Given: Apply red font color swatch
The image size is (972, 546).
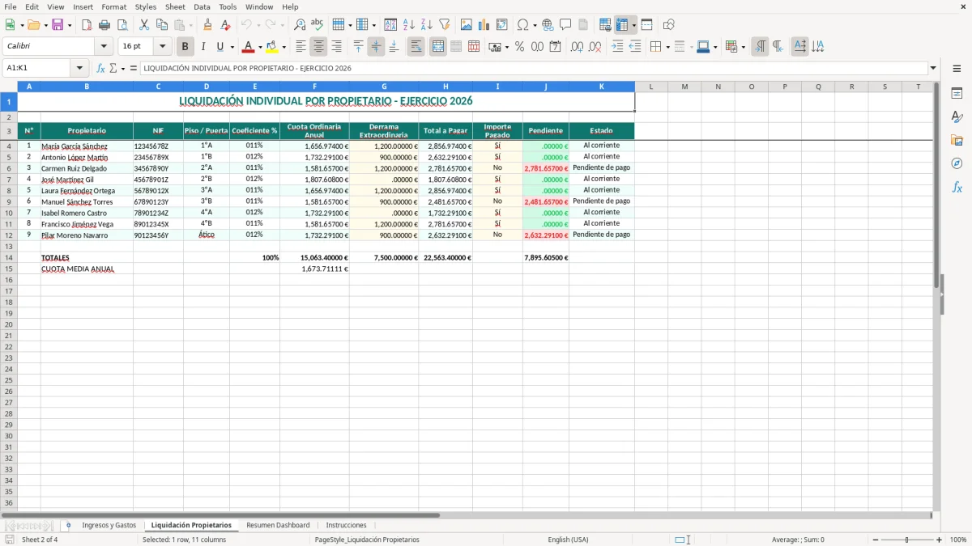Looking at the screenshot, I should pyautogui.click(x=248, y=47).
